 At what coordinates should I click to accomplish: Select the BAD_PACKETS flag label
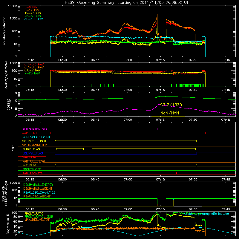point(33,173)
